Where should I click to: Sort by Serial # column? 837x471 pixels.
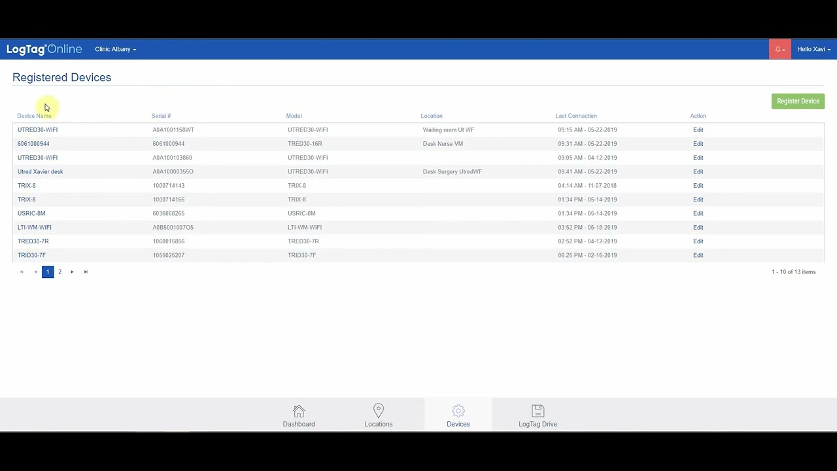[x=161, y=116]
